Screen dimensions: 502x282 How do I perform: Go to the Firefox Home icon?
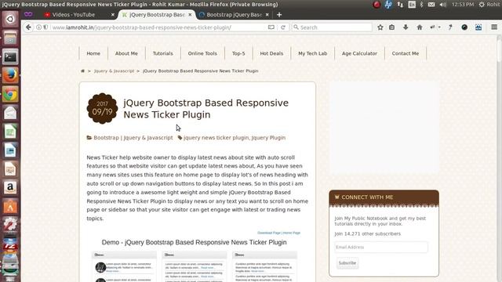(x=420, y=27)
